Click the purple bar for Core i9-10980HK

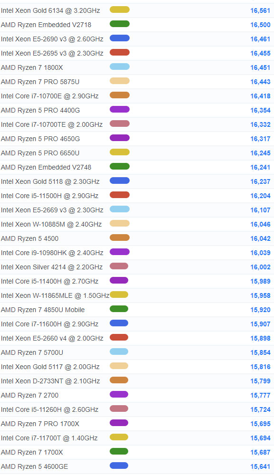(120, 252)
